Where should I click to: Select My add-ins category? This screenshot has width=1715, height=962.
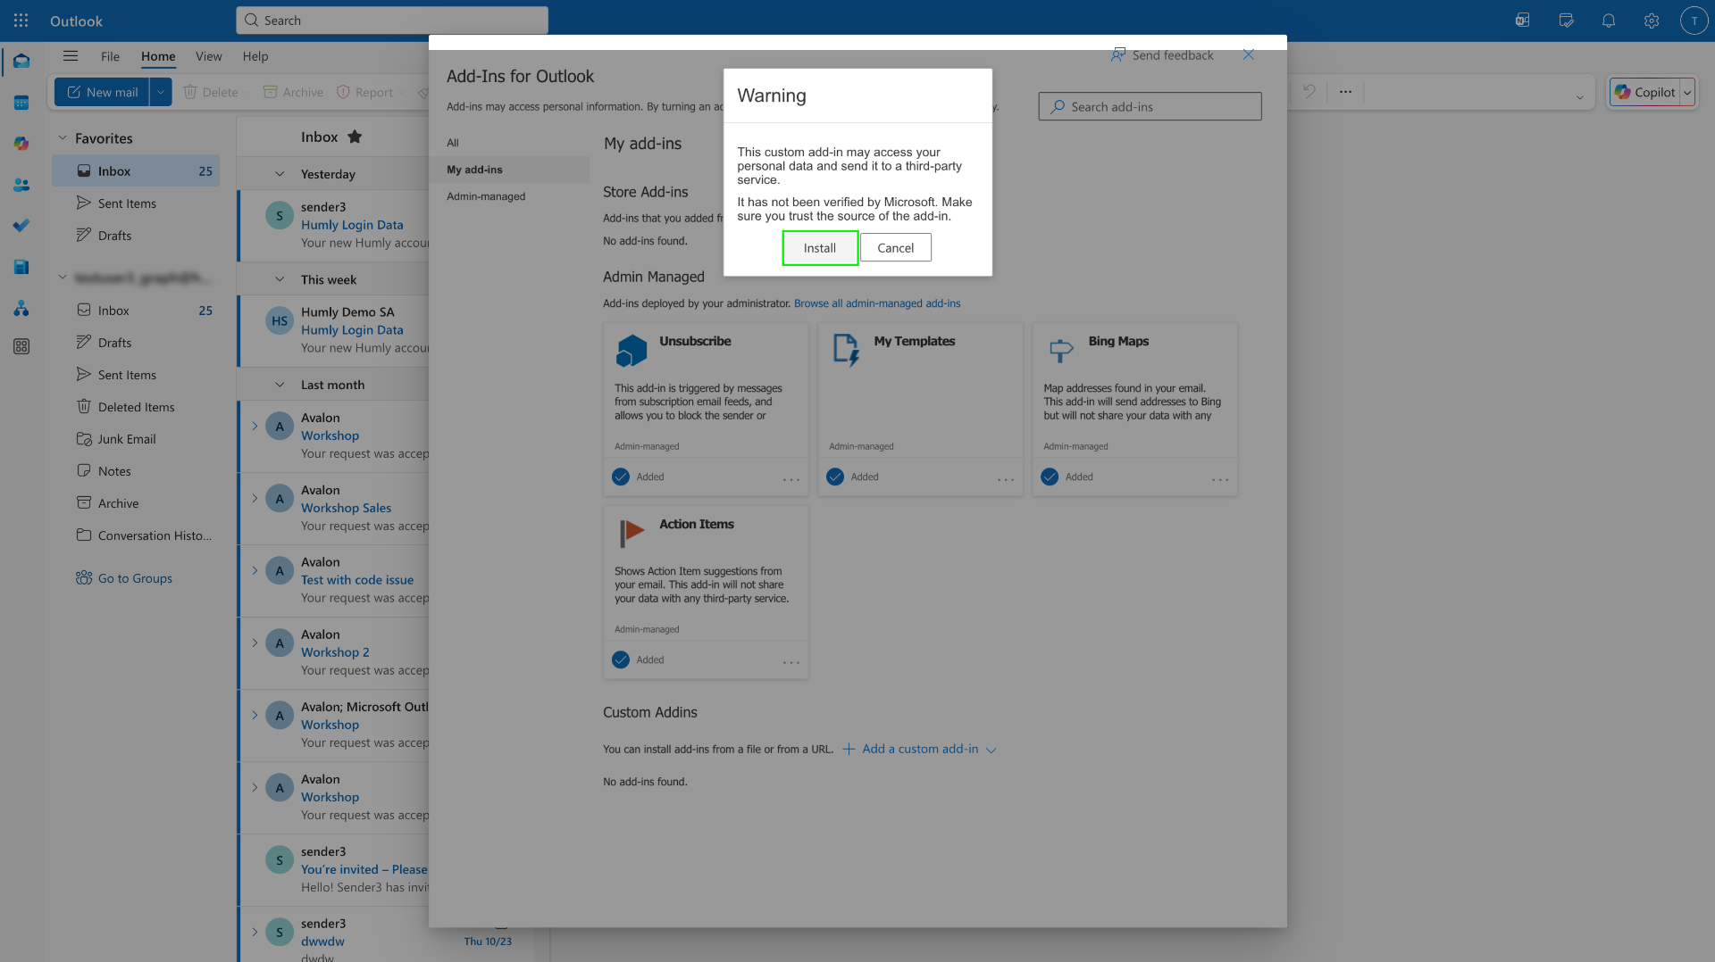tap(509, 170)
